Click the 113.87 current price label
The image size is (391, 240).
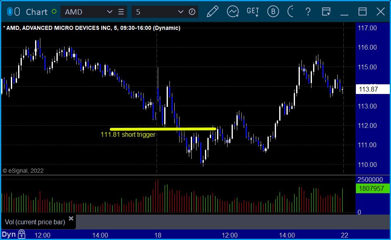372,89
